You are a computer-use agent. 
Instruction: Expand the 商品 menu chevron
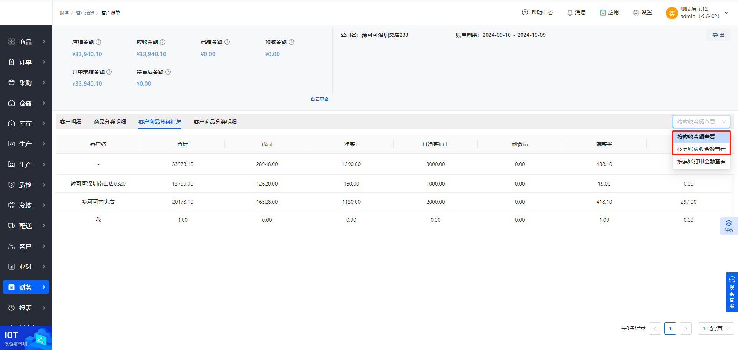(44, 41)
